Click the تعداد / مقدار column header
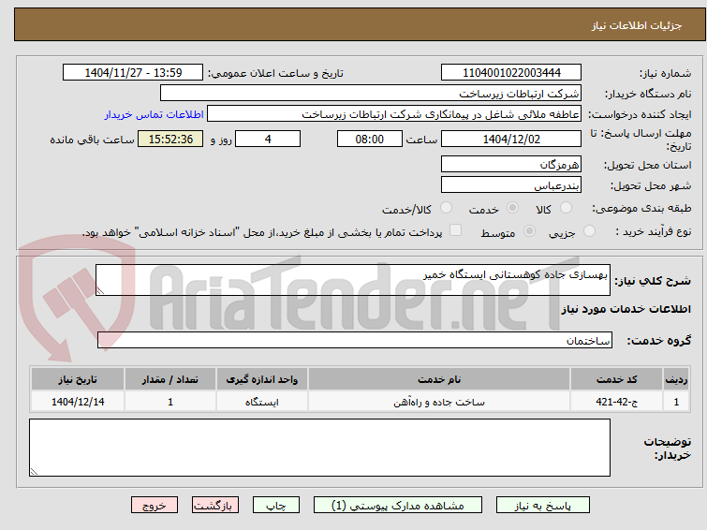 pos(170,379)
